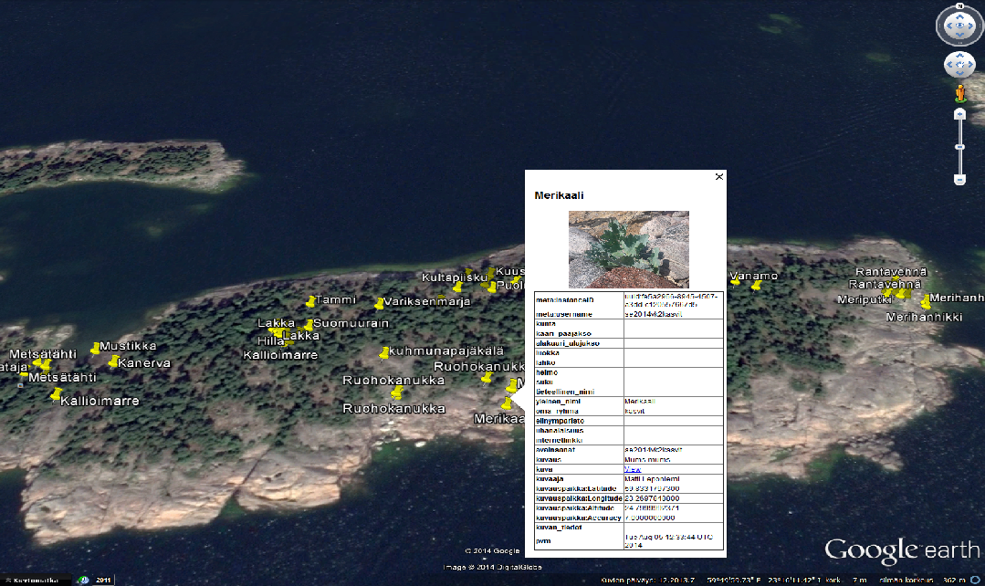Click the Street View pegman icon
This screenshot has height=586, width=985.
959,93
